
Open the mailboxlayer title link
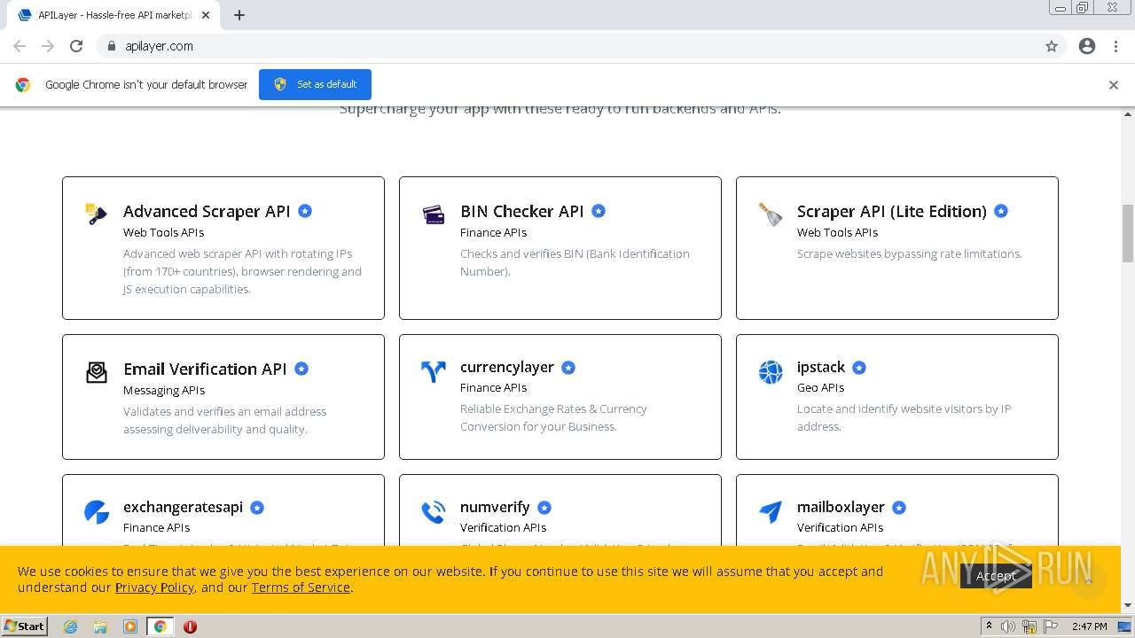841,507
